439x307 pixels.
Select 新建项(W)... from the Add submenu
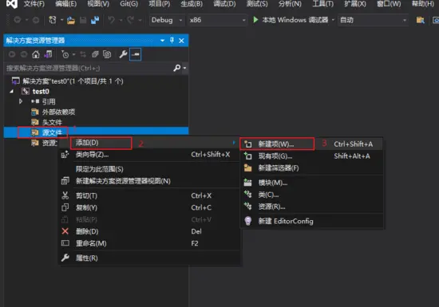click(311, 144)
